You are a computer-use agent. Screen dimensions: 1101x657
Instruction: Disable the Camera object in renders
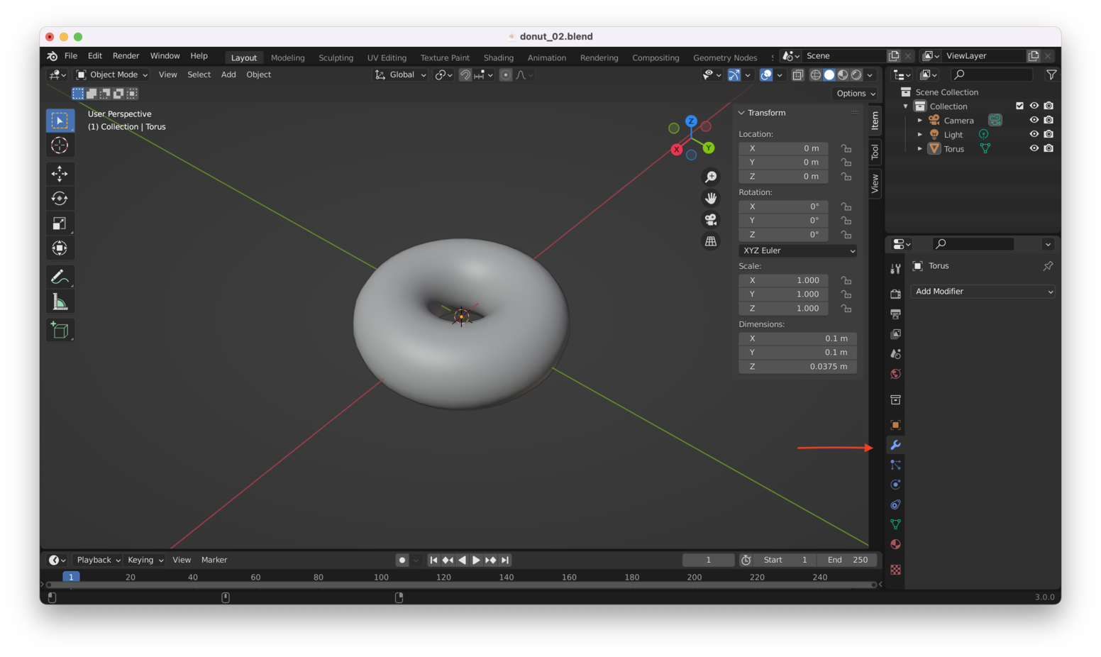click(1049, 120)
